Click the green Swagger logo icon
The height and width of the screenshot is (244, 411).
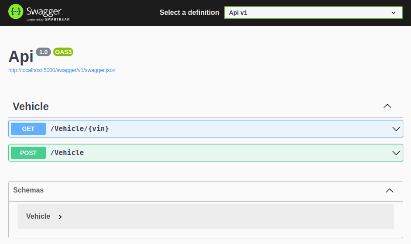click(16, 12)
